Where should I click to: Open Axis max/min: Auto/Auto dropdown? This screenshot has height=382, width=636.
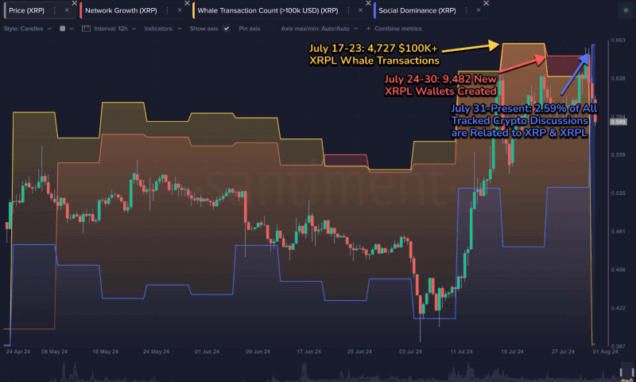[320, 29]
